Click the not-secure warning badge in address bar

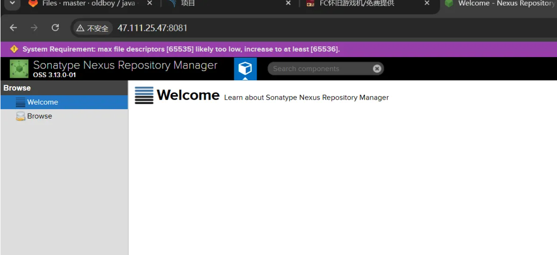(93, 28)
